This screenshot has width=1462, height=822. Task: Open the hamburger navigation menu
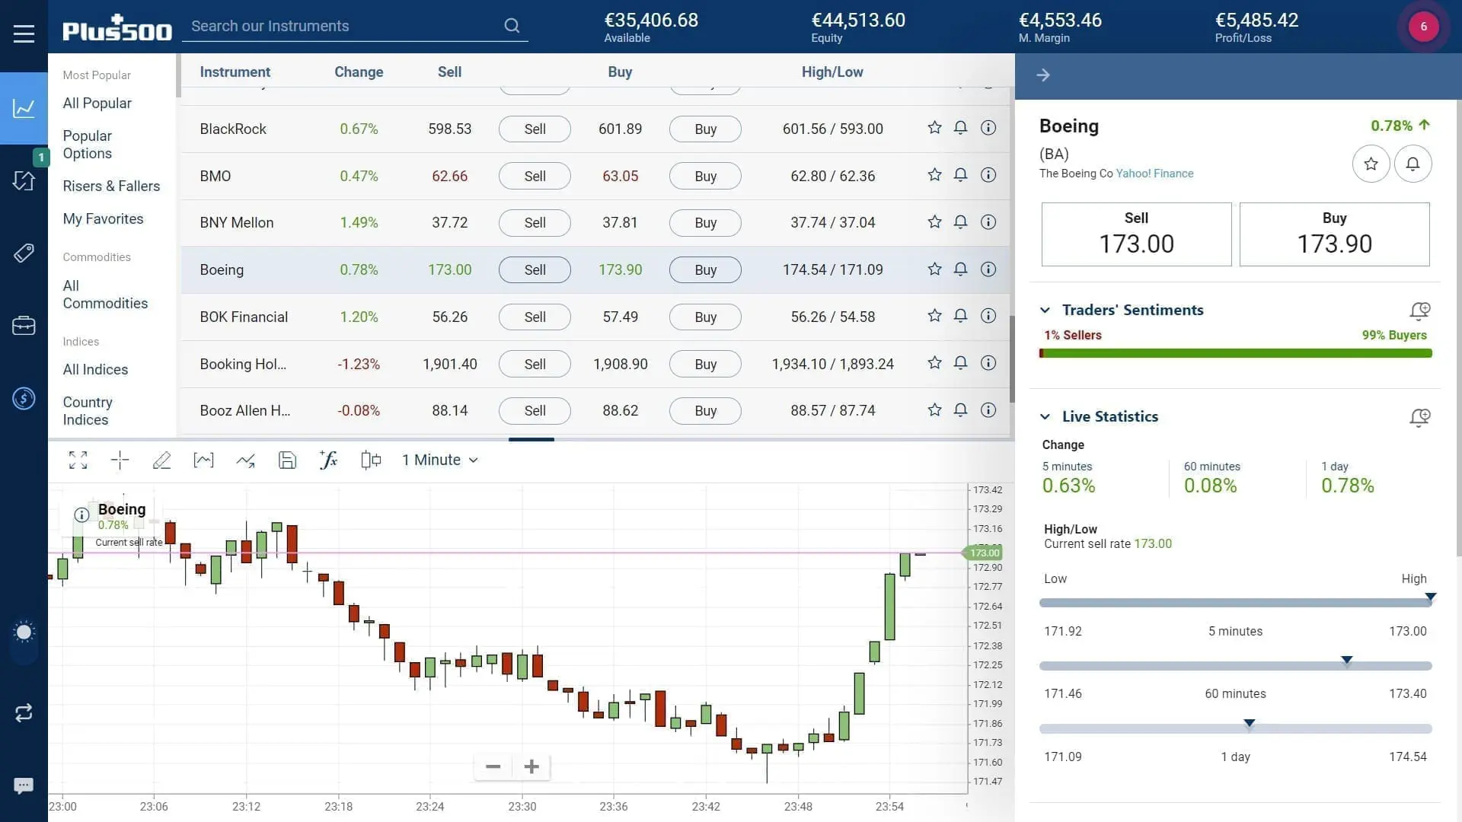coord(24,33)
